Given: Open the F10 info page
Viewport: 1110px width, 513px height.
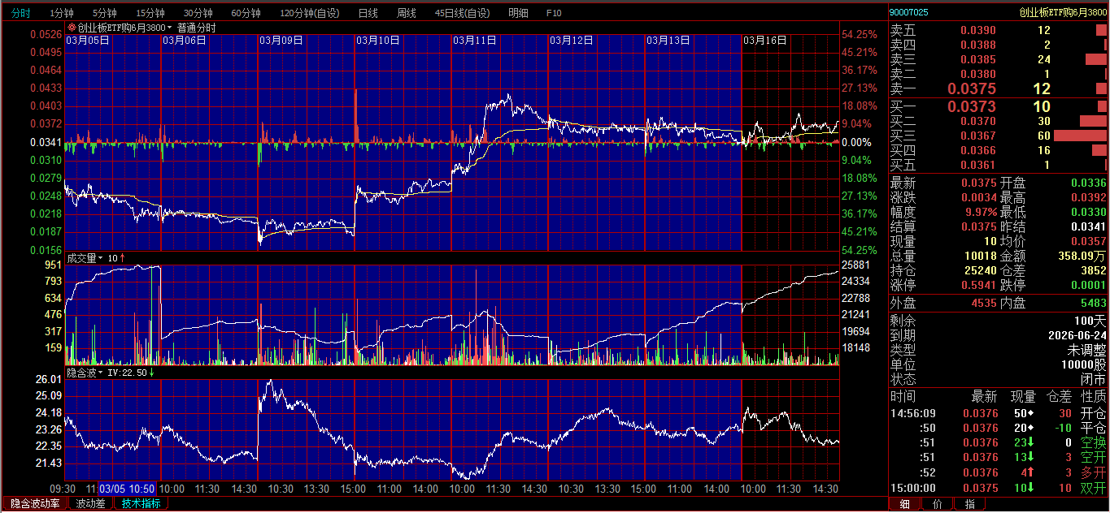Looking at the screenshot, I should tap(554, 13).
